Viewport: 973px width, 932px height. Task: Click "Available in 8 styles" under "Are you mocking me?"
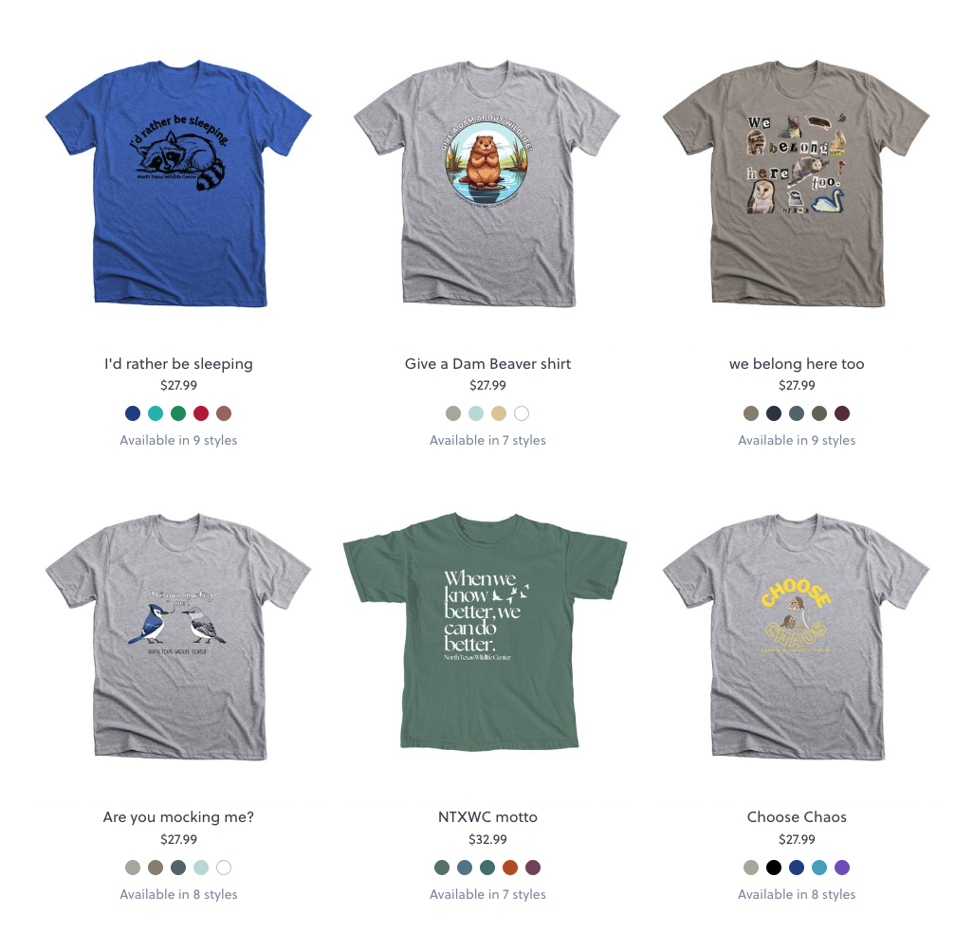coord(178,894)
